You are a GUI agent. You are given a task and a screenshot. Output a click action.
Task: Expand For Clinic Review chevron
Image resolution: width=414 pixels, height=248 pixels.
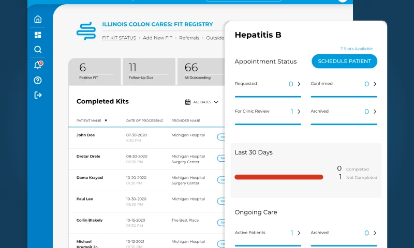[x=299, y=111]
